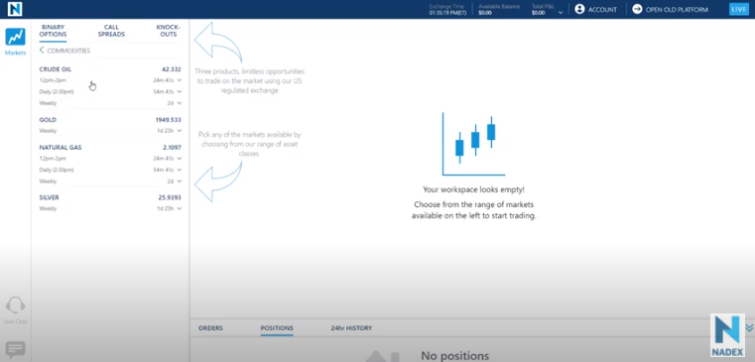Expand Crude Oil 12pm-2pm contract chevron
The height and width of the screenshot is (362, 755).
click(180, 80)
